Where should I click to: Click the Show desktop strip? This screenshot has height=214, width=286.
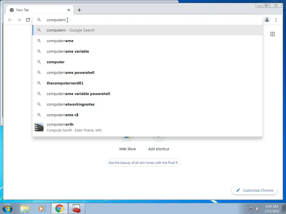click(x=284, y=208)
